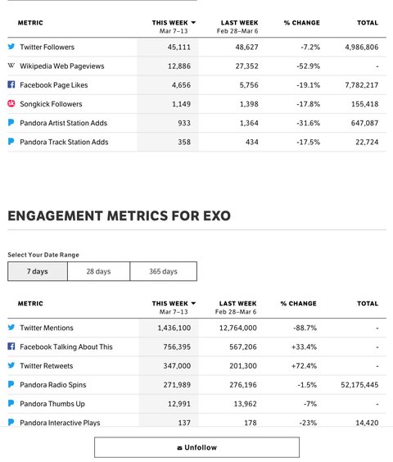This screenshot has width=393, height=462.
Task: Click the Unfollow button
Action: pos(196,447)
